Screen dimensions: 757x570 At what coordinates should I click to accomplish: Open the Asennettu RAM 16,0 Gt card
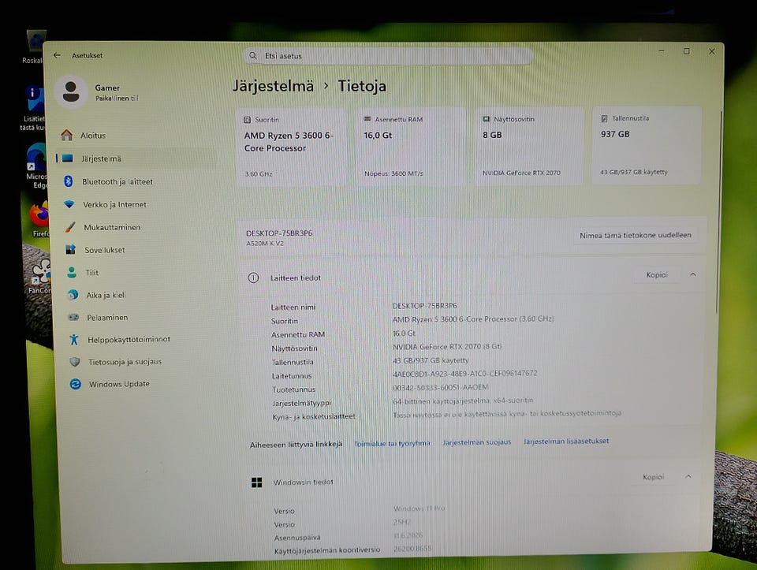[411, 146]
